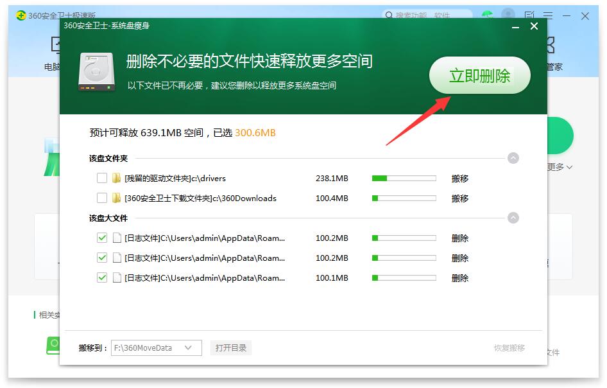Uncheck the first log file checkbox
Screen dimensions: 607x388
pos(102,238)
